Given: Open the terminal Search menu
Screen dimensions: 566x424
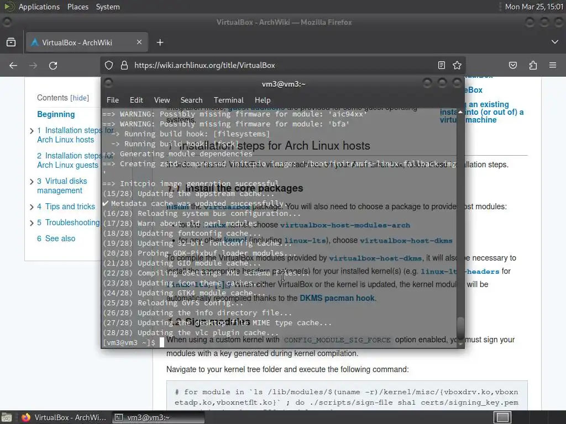Looking at the screenshot, I should (x=191, y=100).
